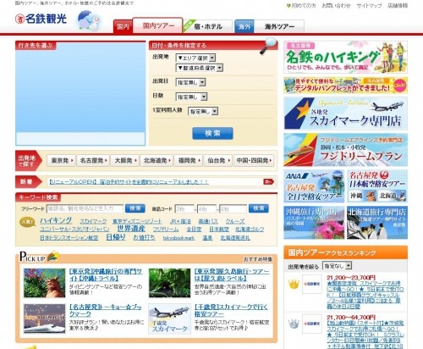This screenshot has height=349, width=423.
Task: Open the [東京発]屋久島旅行・ツアー link
Action: pos(232,274)
